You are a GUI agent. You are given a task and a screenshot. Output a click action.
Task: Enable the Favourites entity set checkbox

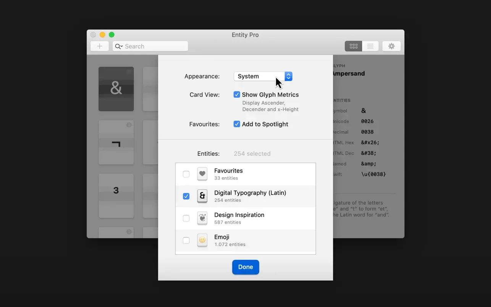click(x=186, y=174)
